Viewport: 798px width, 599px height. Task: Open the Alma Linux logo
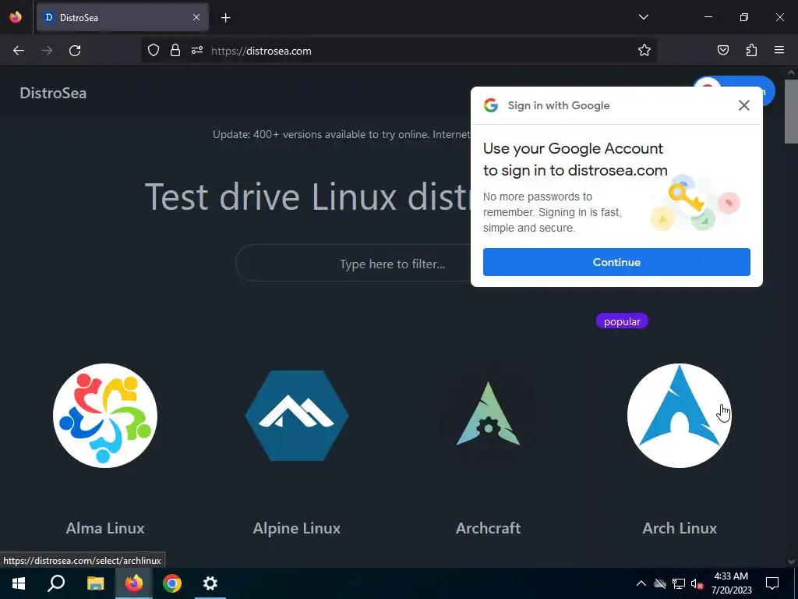pyautogui.click(x=105, y=416)
